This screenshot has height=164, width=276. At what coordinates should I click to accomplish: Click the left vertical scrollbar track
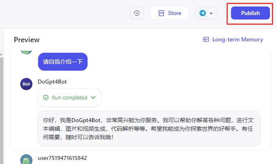click(x=2, y=111)
